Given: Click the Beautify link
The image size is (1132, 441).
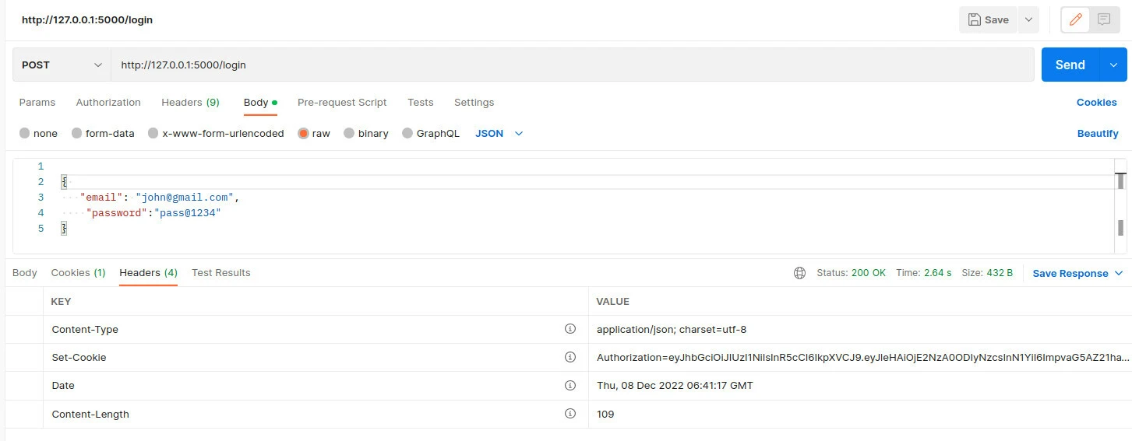Looking at the screenshot, I should [x=1097, y=134].
